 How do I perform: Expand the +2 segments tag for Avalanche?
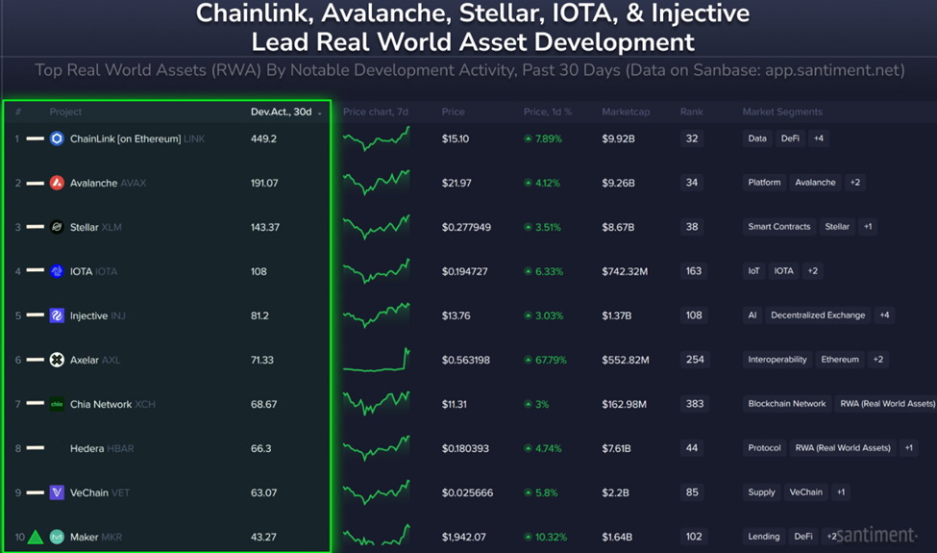855,183
